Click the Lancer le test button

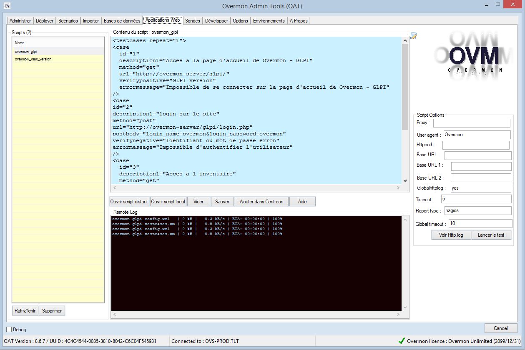point(491,235)
